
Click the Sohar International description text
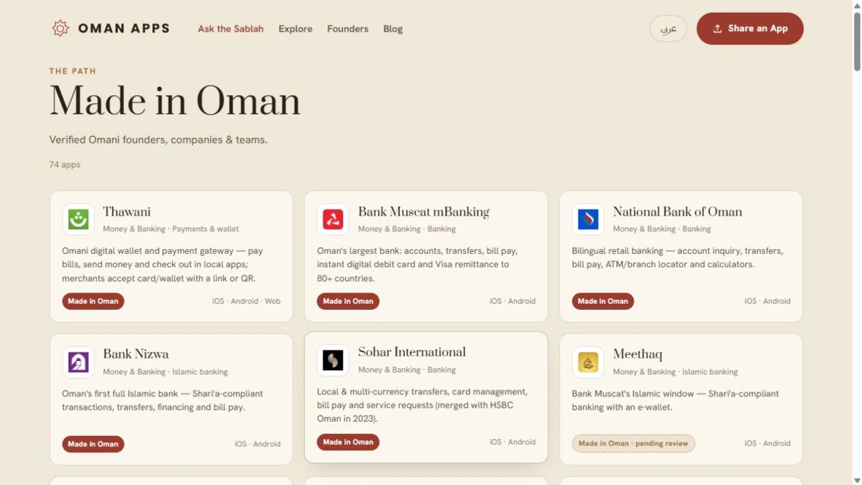pyautogui.click(x=422, y=405)
